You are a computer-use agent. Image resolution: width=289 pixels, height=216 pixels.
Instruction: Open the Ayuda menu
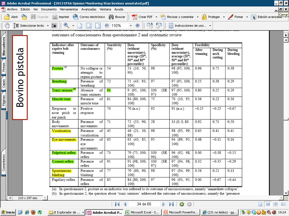coord(119,9)
